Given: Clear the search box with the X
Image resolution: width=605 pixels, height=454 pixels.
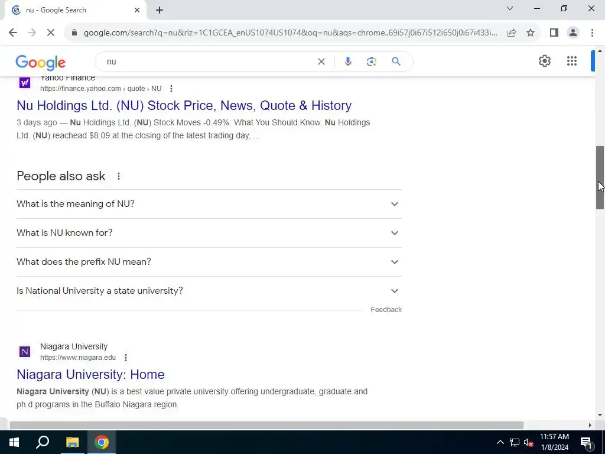Looking at the screenshot, I should click(x=321, y=61).
